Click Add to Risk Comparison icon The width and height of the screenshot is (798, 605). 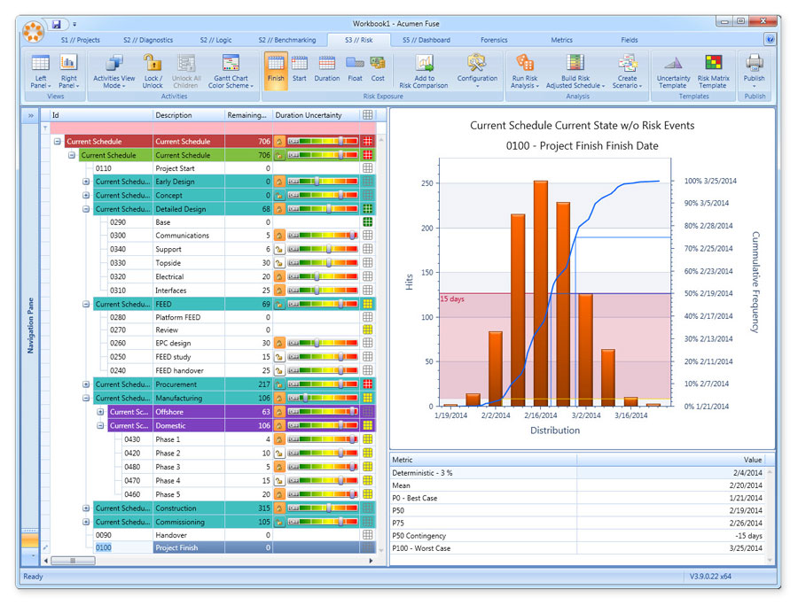tap(424, 63)
